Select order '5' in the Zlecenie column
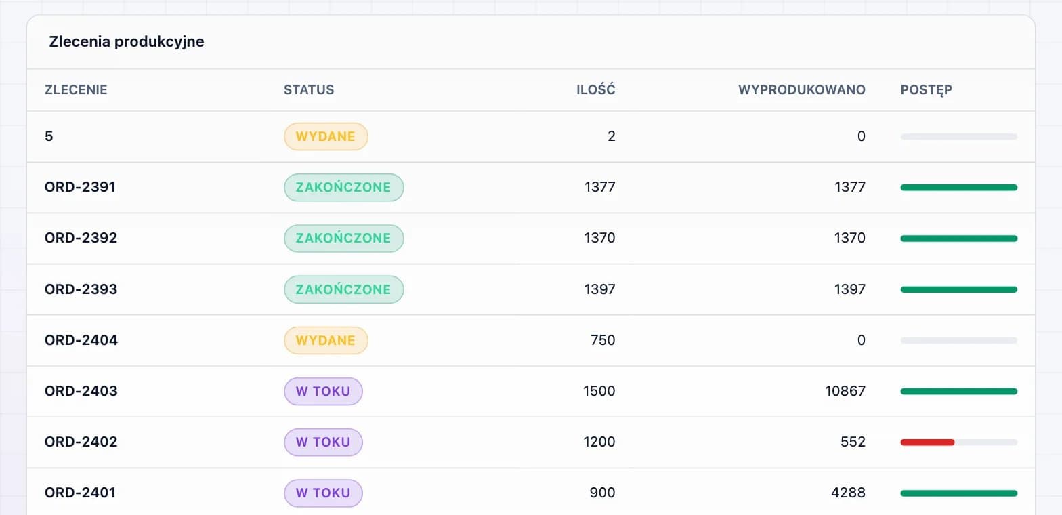 click(x=49, y=136)
